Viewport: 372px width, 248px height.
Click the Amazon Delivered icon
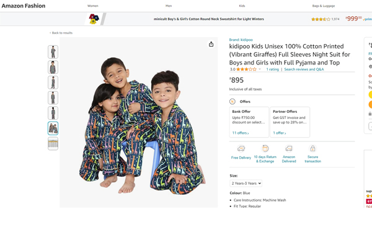(x=289, y=149)
